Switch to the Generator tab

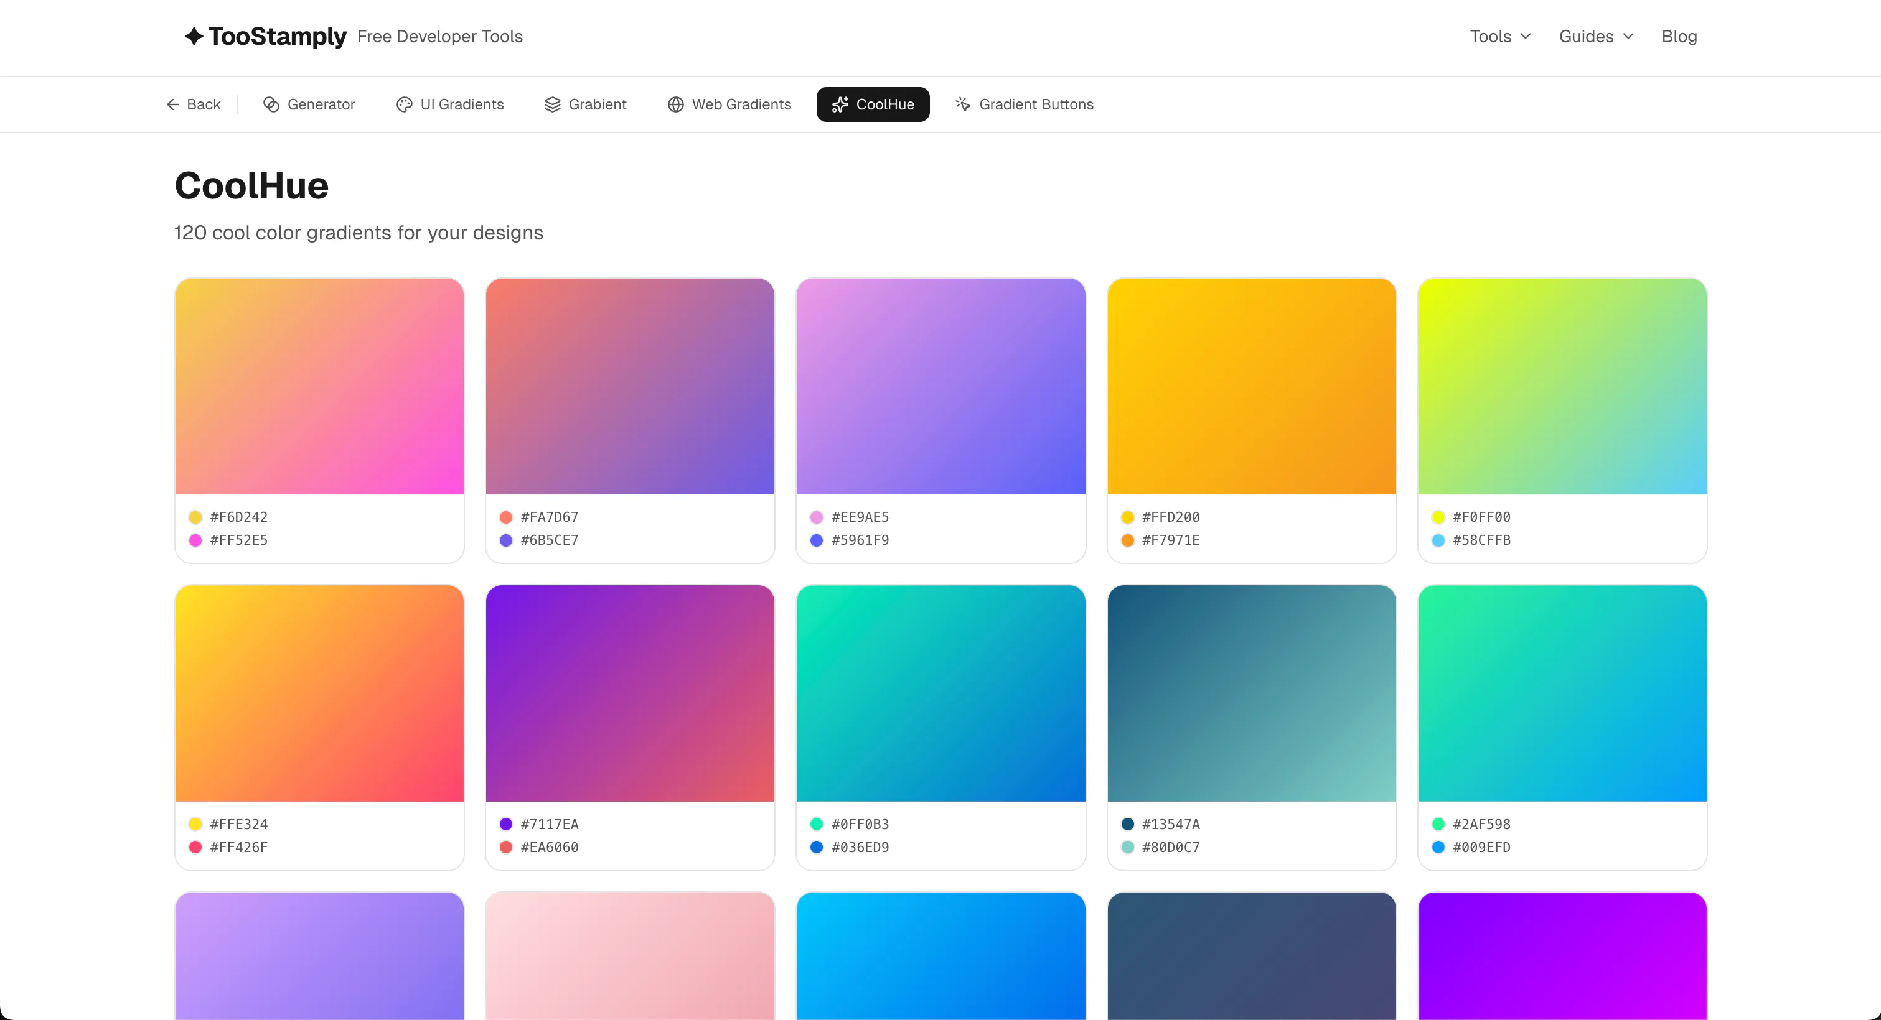[309, 104]
